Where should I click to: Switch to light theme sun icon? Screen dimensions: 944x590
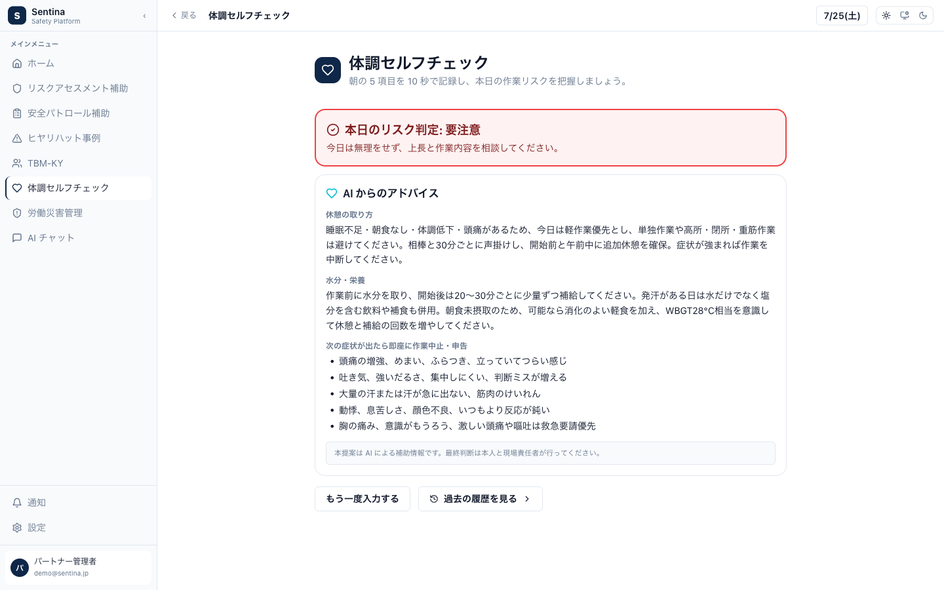point(886,16)
